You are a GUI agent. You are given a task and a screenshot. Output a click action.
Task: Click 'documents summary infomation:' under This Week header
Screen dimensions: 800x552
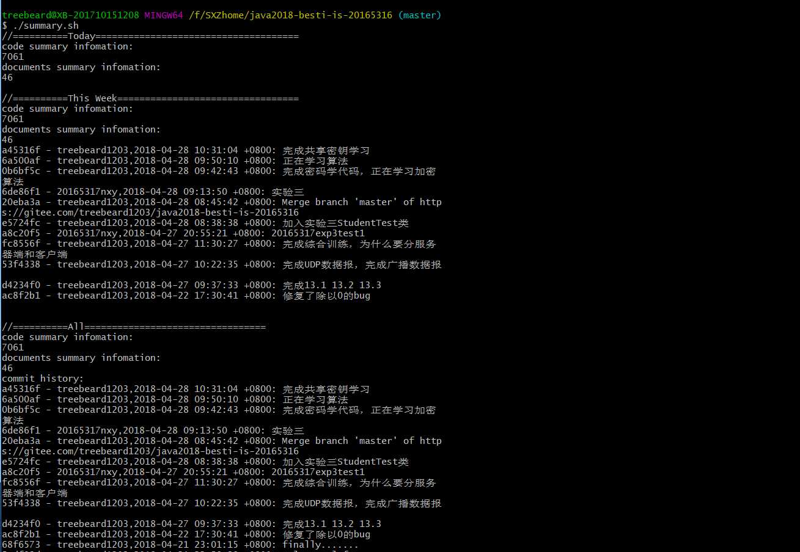coord(81,129)
